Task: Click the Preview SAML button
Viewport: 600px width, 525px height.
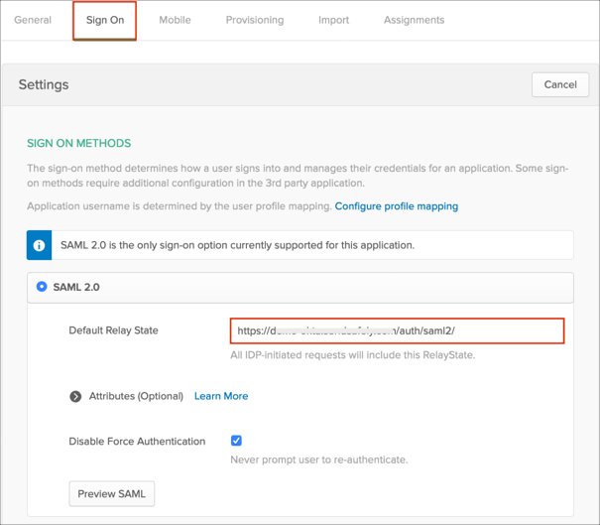Action: 111,493
